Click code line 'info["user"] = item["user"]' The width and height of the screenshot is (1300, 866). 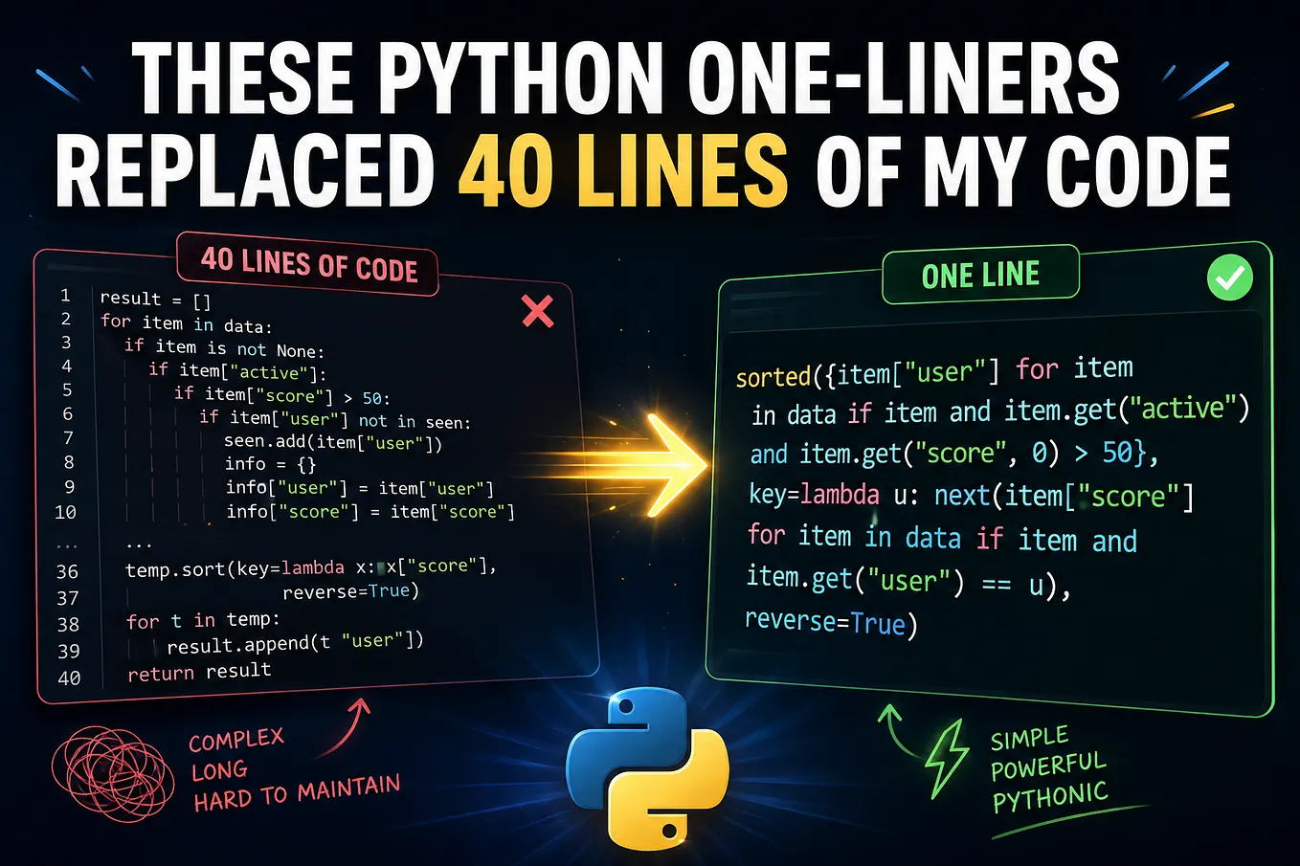(360, 488)
